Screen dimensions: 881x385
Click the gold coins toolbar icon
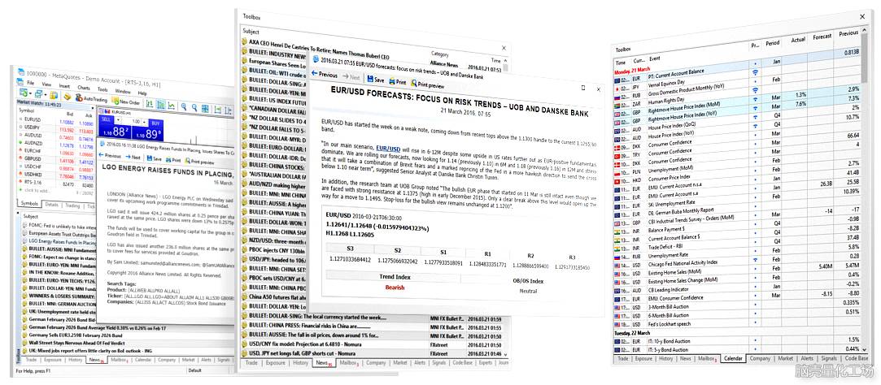click(x=68, y=97)
